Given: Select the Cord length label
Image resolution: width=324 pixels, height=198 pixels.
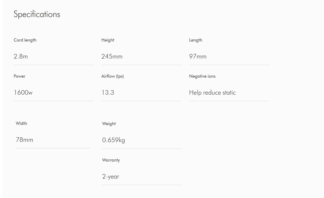Looking at the screenshot, I should [25, 40].
